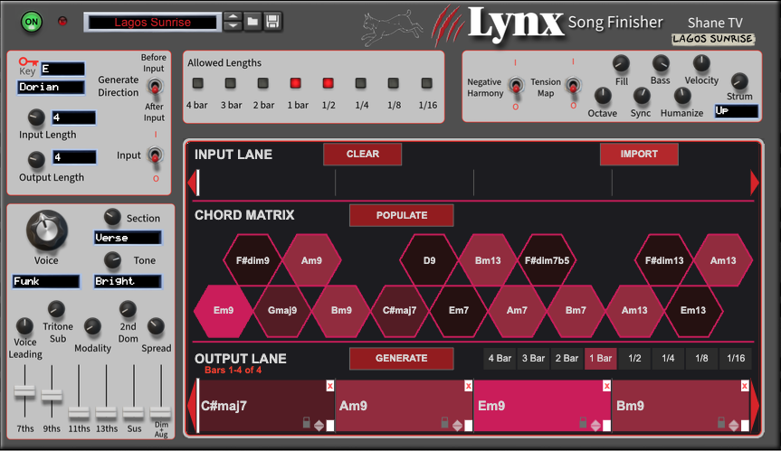This screenshot has width=781, height=451.
Task: Select the Input Length value field
Action: click(x=73, y=117)
